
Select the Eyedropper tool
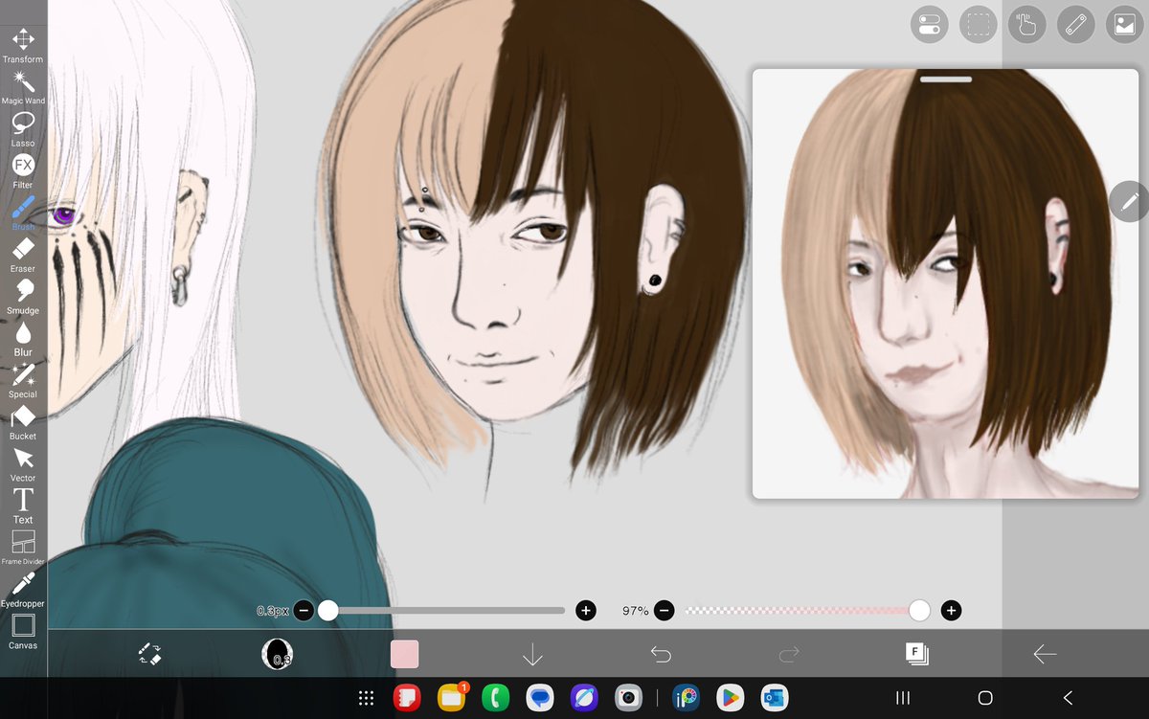coord(23,590)
